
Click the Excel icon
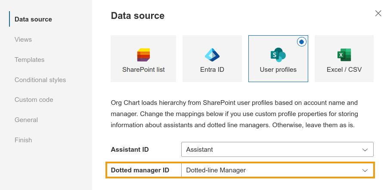coord(344,55)
